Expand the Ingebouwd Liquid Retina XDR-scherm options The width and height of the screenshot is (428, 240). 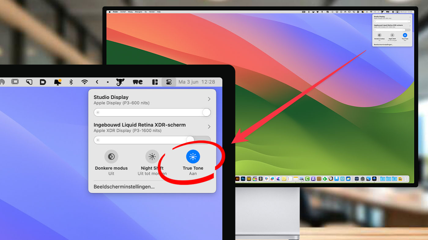click(x=209, y=127)
